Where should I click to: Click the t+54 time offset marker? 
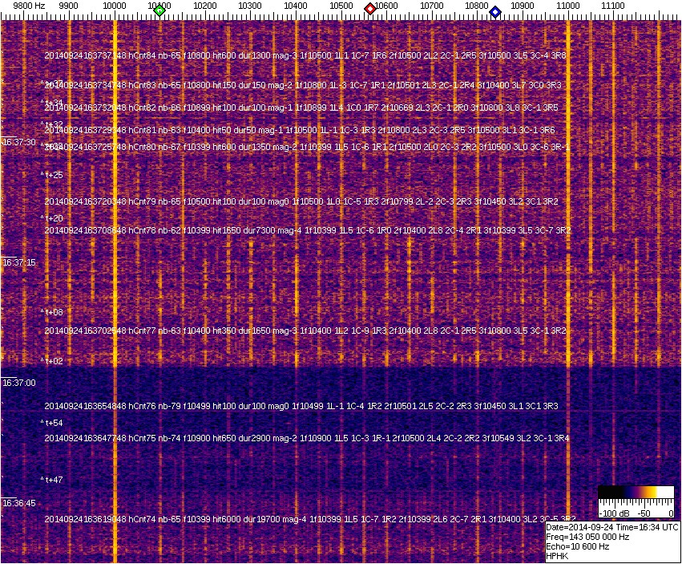click(53, 423)
